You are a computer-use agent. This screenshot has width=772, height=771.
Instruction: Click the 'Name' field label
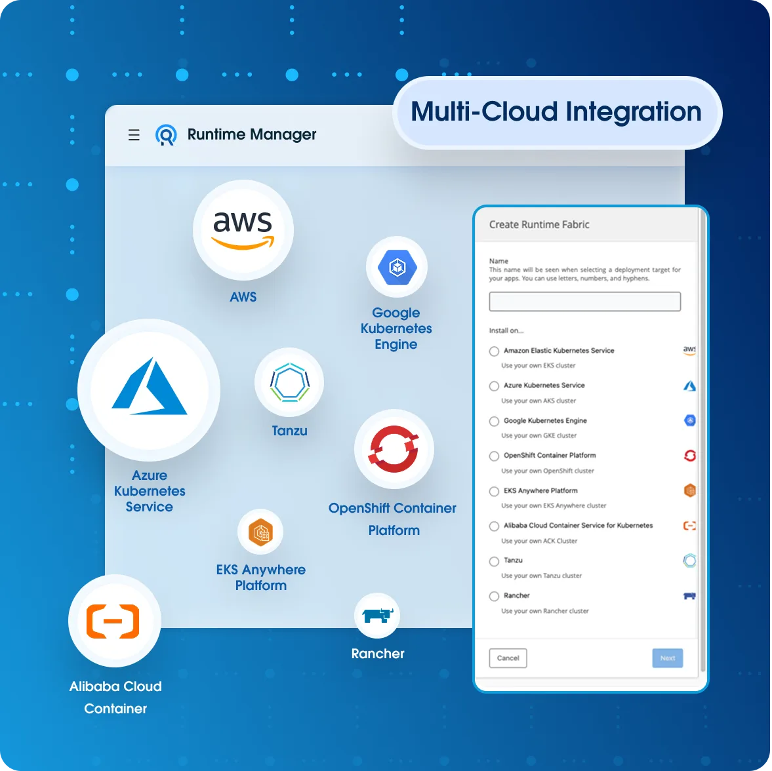tap(498, 262)
